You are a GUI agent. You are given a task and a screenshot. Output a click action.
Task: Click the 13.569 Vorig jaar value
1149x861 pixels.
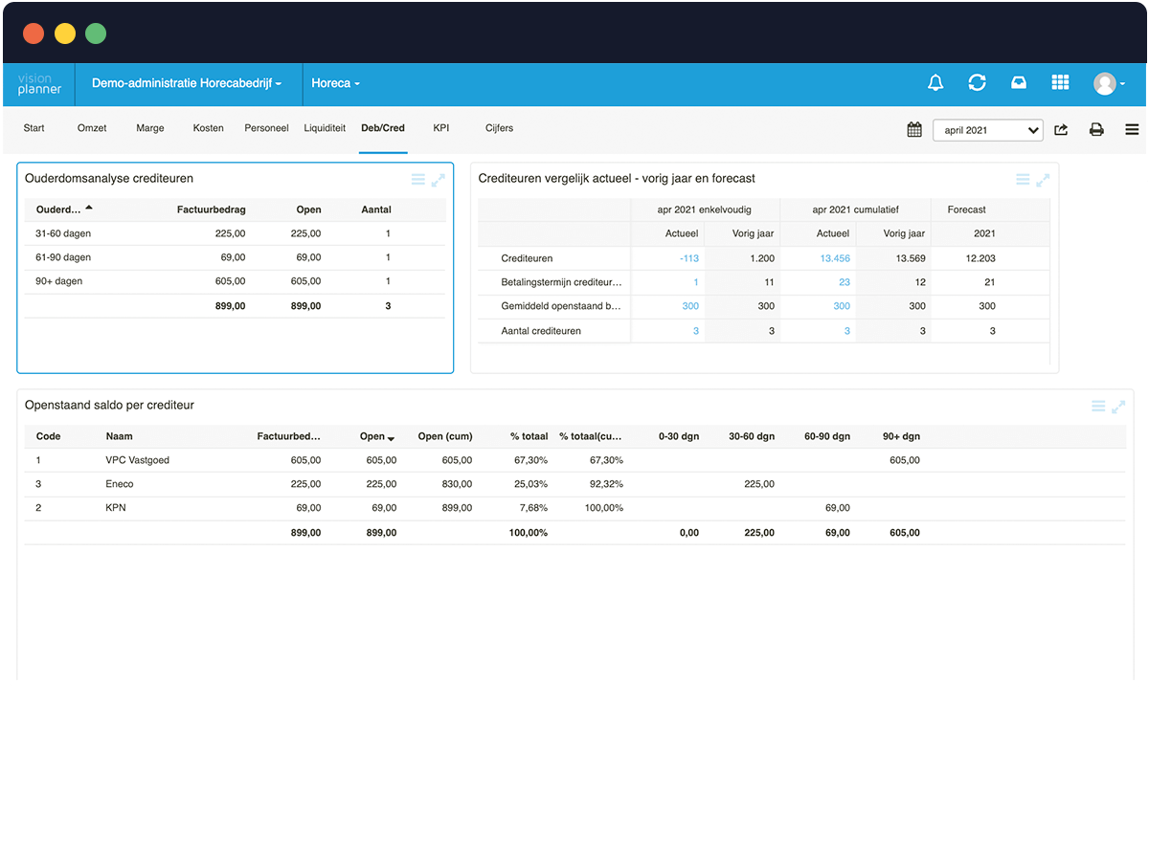(910, 258)
